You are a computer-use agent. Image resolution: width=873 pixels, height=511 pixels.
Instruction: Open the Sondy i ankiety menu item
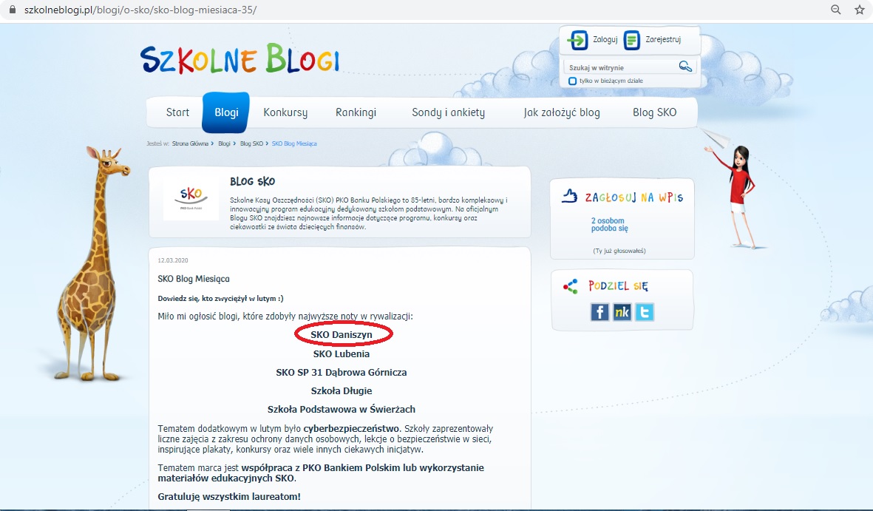pyautogui.click(x=448, y=112)
